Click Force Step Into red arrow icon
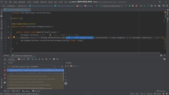 tap(39, 59)
